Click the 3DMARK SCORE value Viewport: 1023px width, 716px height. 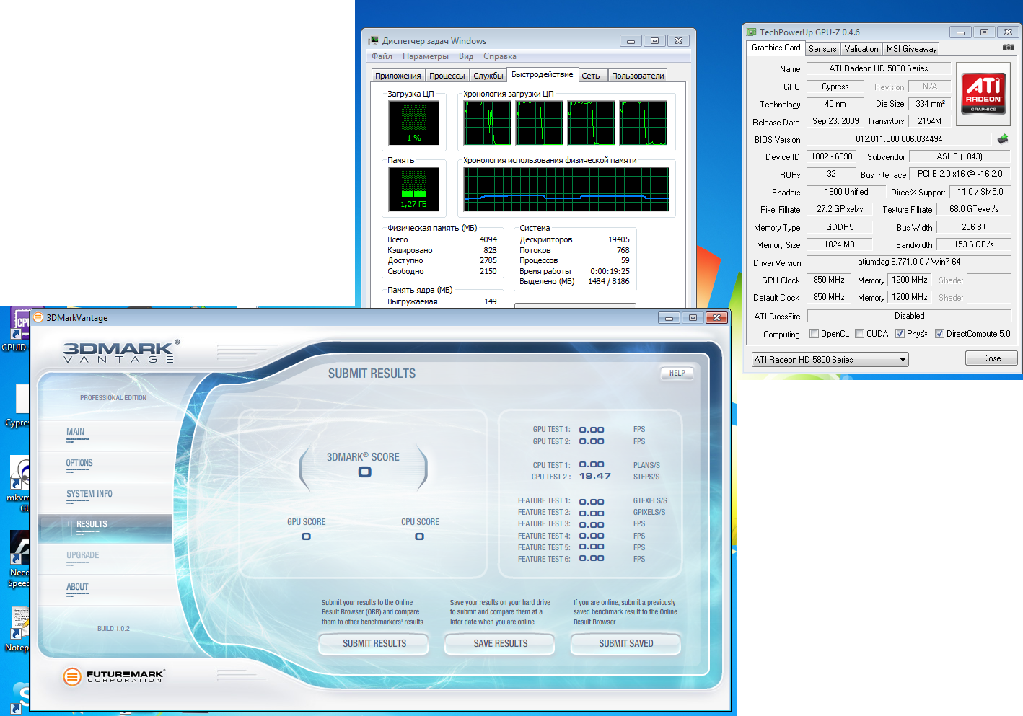(365, 472)
